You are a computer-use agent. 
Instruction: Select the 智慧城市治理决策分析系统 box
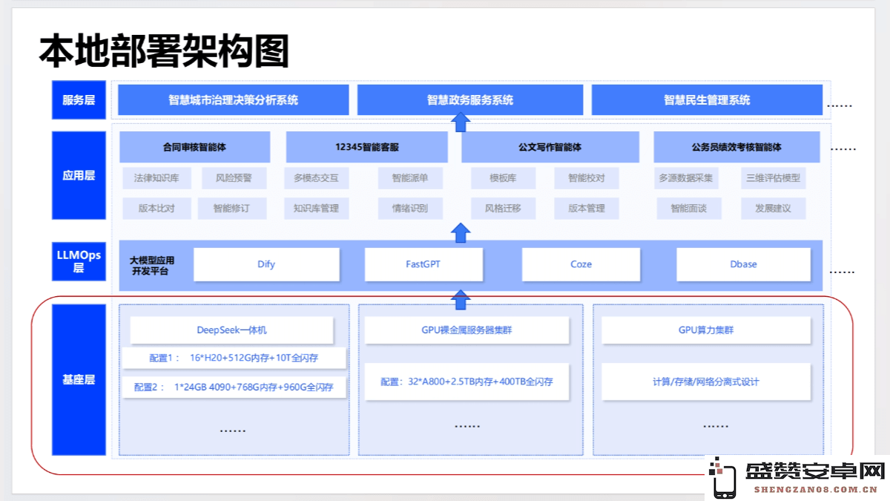click(x=233, y=100)
